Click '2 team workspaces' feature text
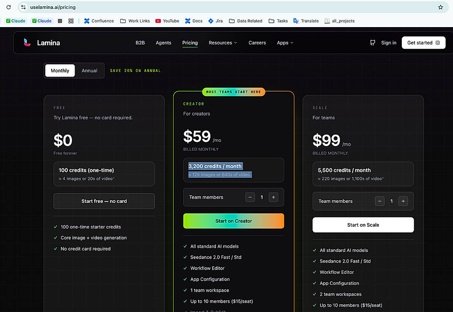Screen dimensions: 453x312 [x=340, y=294]
